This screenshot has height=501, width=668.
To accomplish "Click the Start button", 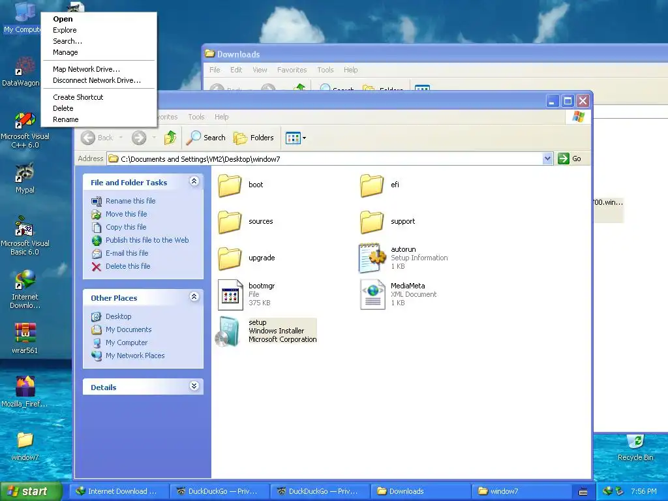I will pos(31,491).
